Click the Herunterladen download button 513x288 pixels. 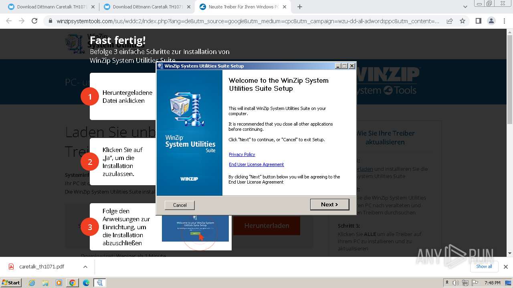(267, 226)
